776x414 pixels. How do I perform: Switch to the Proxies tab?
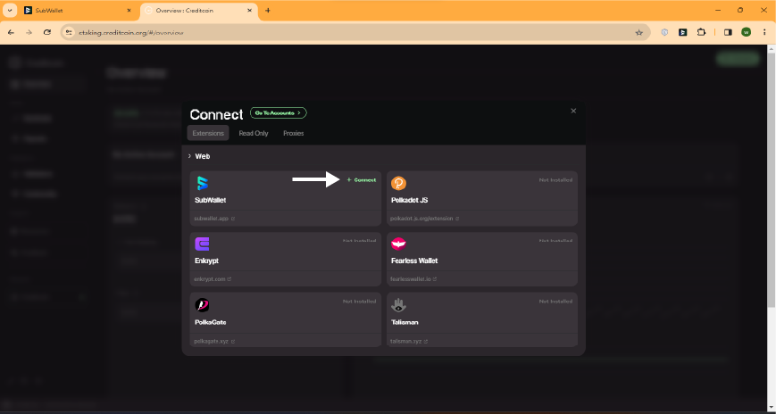pyautogui.click(x=294, y=133)
